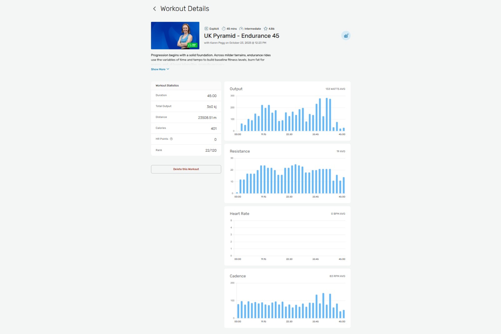The height and width of the screenshot is (334, 501).
Task: Click the Workout Details page title
Action: pyautogui.click(x=185, y=9)
